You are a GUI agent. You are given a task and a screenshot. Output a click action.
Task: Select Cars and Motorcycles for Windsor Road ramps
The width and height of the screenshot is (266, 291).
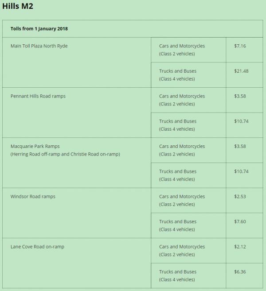(182, 197)
